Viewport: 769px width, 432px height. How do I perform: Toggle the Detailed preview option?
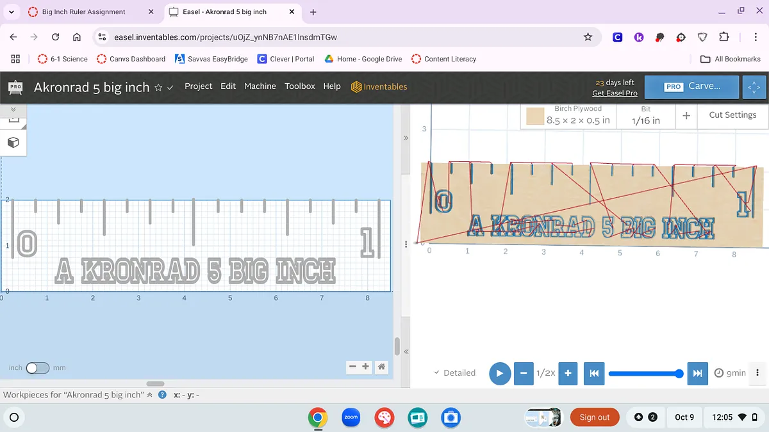pos(454,373)
